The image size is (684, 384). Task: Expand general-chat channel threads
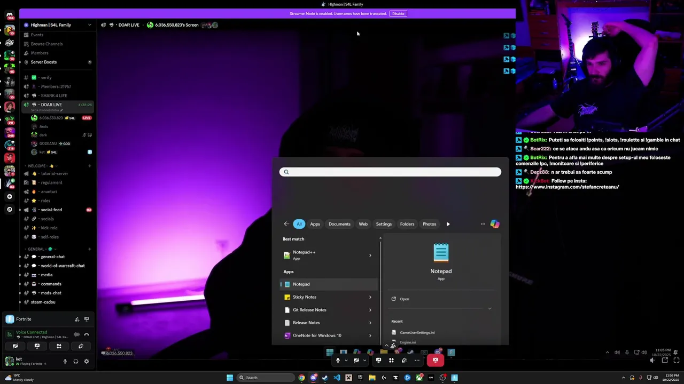tap(20, 257)
